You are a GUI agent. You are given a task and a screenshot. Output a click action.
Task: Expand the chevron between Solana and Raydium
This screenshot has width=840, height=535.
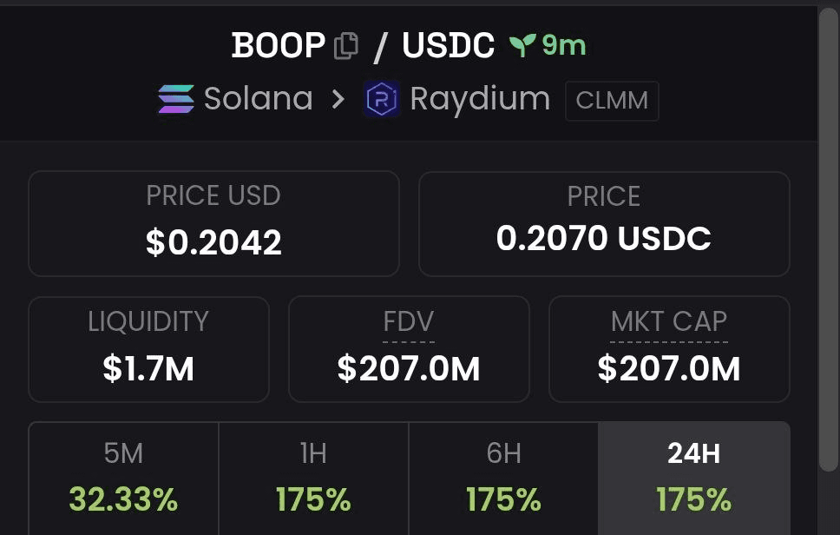coord(337,99)
